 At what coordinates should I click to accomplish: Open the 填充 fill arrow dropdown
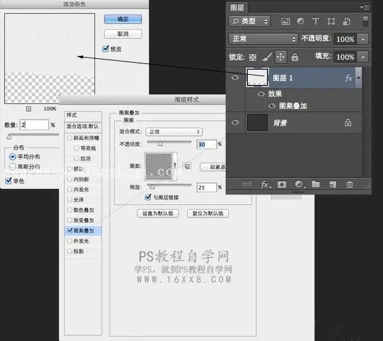[363, 57]
